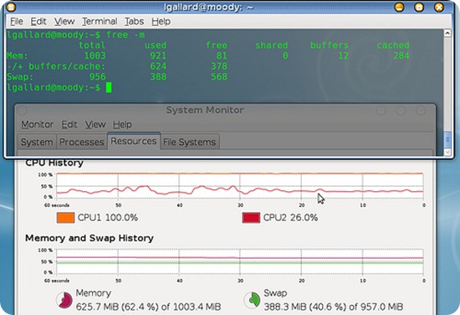Click the 'buffers' column header in terminal

[x=330, y=45]
